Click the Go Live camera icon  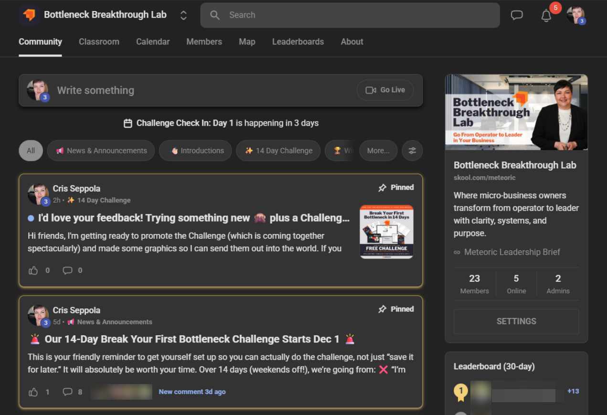371,90
